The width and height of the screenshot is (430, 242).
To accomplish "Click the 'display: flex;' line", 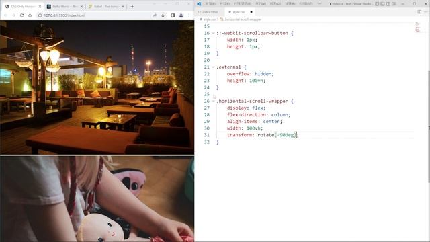I will [x=247, y=108].
